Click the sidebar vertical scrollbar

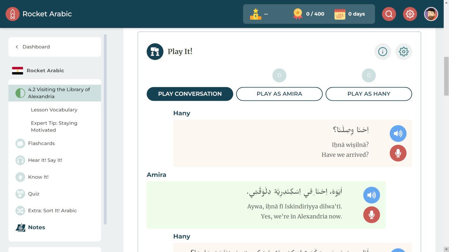point(105,129)
